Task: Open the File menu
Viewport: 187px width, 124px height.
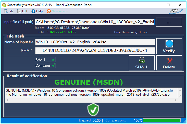Action: pos(9,11)
